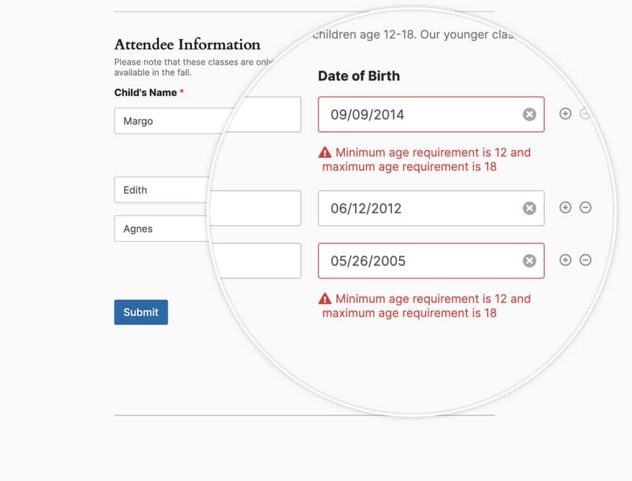
Task: Remove the last row using its minus icon
Action: 586,260
